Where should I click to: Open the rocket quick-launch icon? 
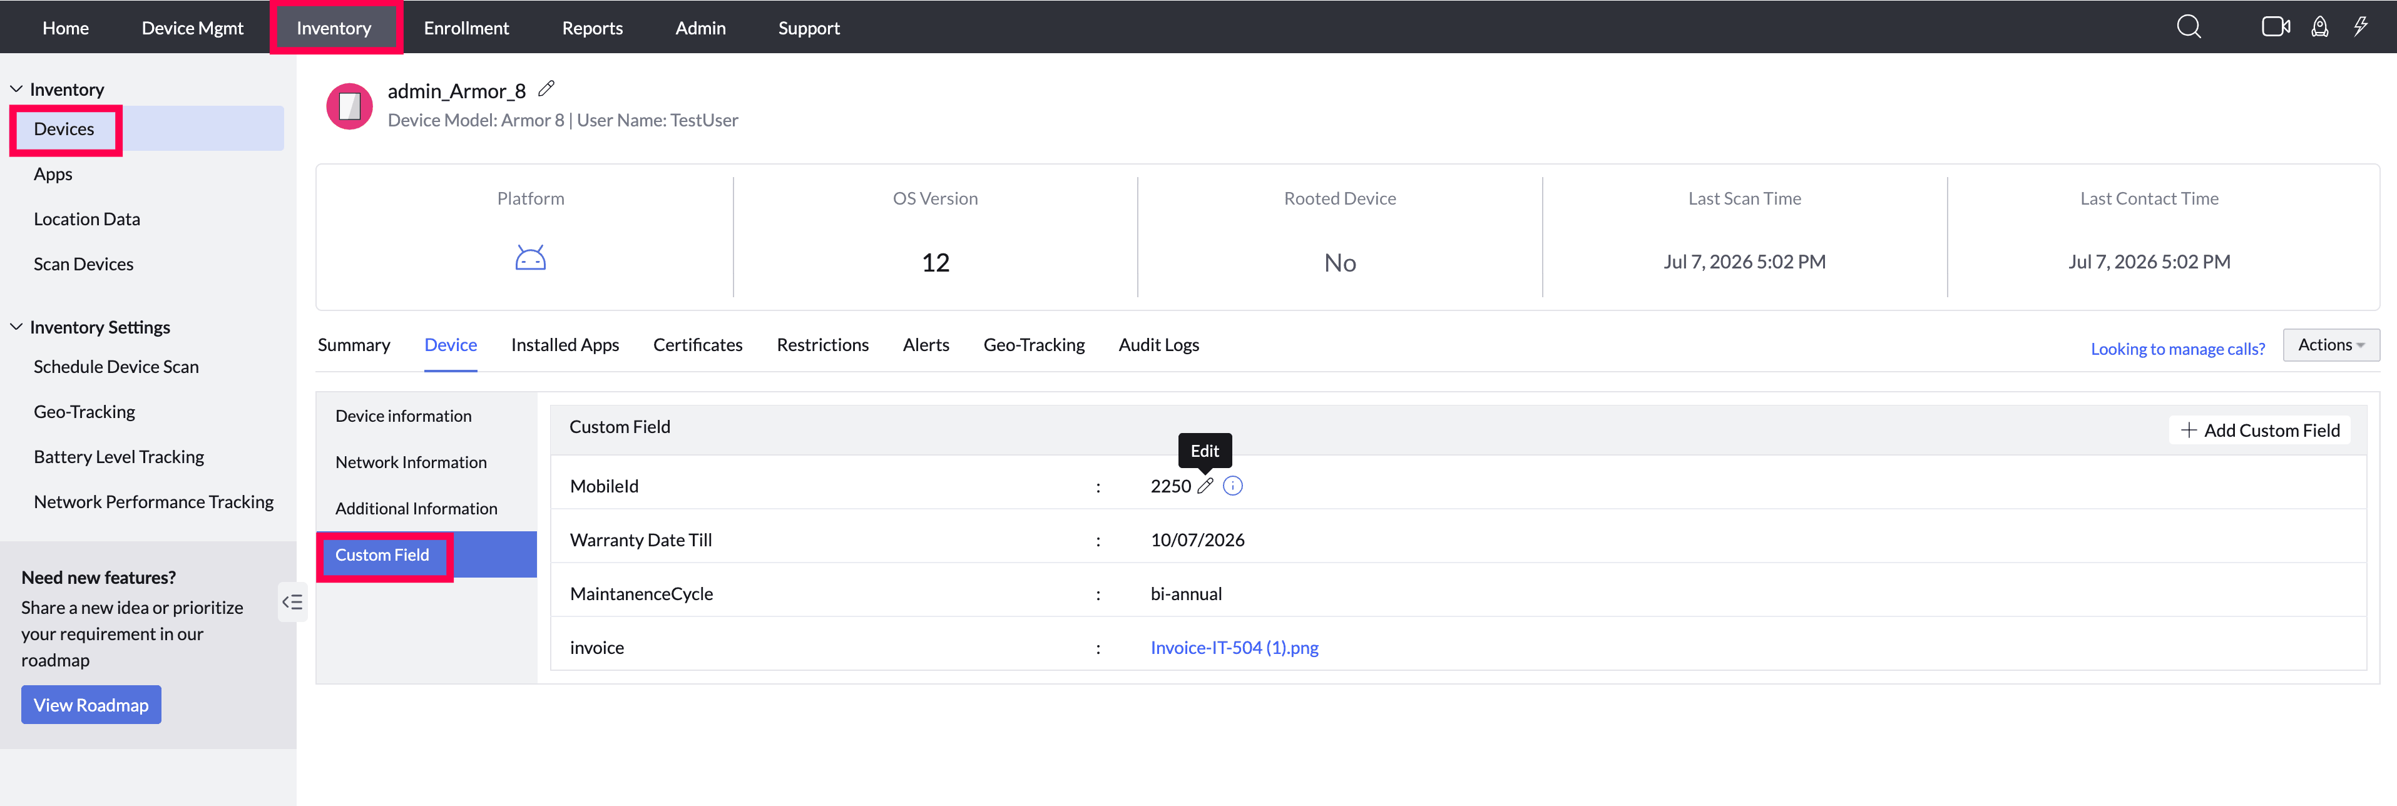pyautogui.click(x=2320, y=27)
